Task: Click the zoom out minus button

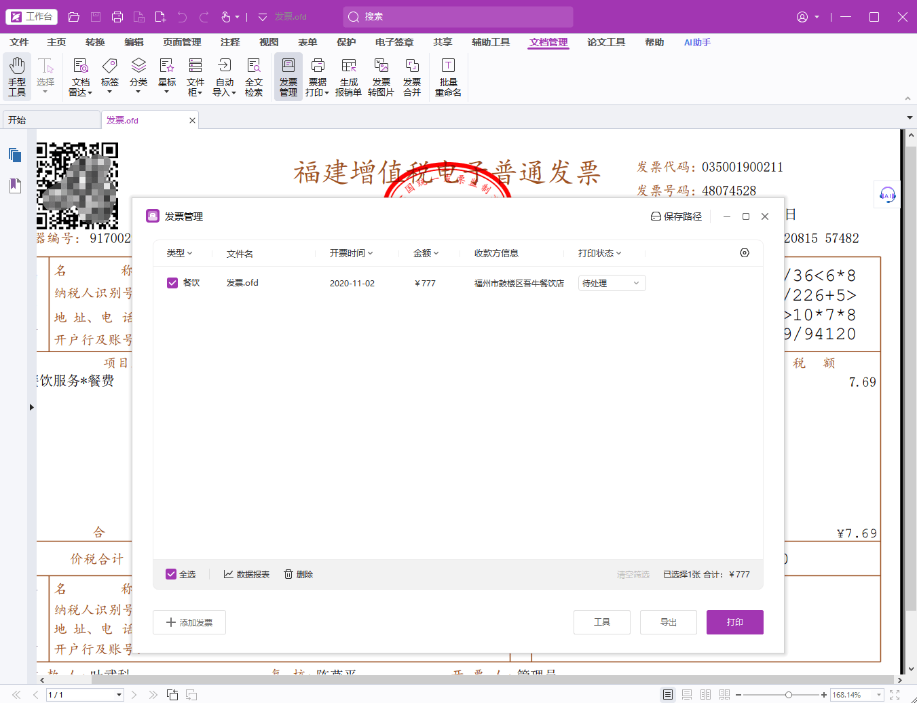Action: click(x=738, y=695)
